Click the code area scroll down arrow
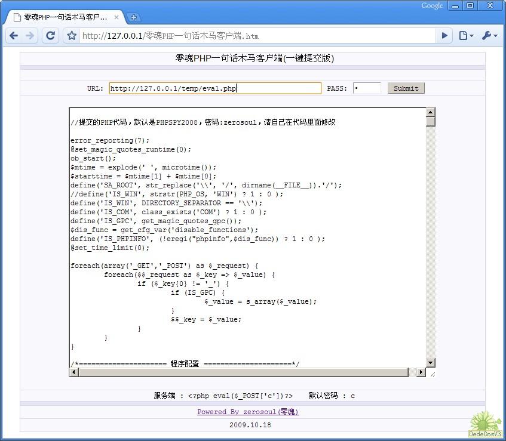 431,363
